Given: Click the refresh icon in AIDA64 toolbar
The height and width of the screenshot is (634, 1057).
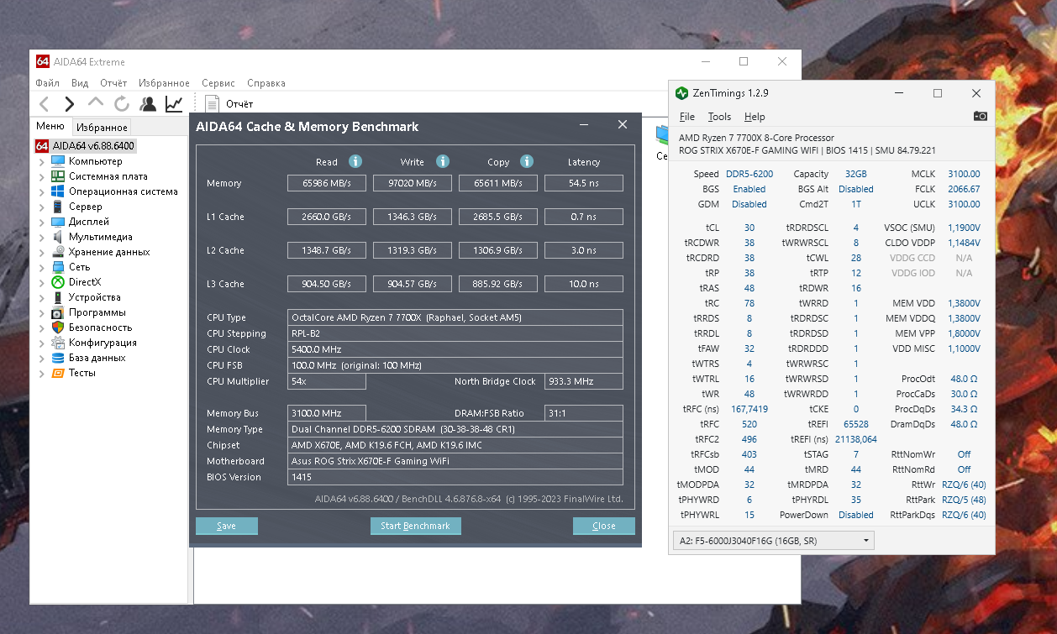Looking at the screenshot, I should (x=122, y=104).
